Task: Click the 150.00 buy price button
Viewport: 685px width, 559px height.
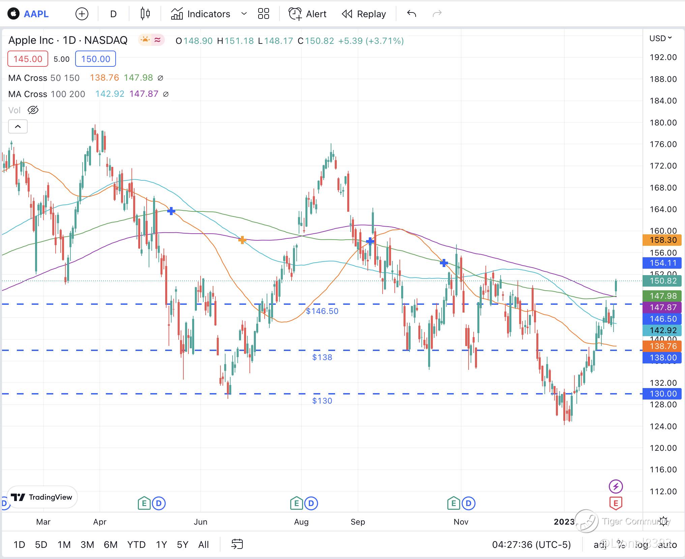Action: pyautogui.click(x=95, y=59)
